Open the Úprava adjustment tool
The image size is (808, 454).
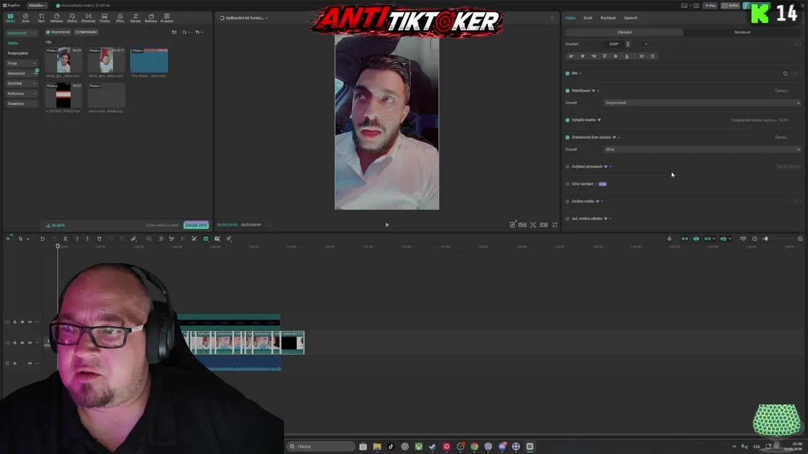click(x=135, y=18)
